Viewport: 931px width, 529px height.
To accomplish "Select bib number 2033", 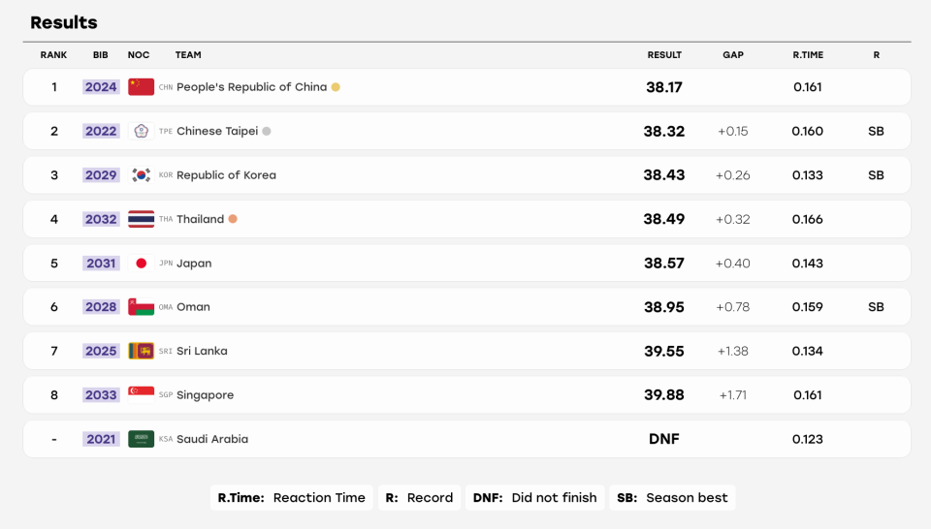I will click(101, 395).
